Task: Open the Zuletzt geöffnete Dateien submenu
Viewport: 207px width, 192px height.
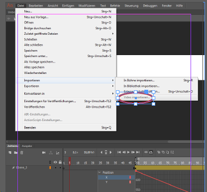Action: click(x=66, y=34)
